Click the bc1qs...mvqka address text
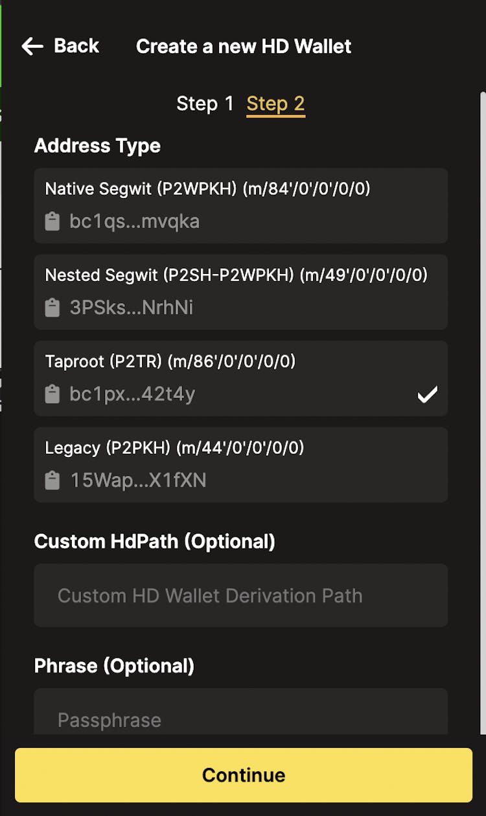This screenshot has height=816, width=486. (134, 221)
